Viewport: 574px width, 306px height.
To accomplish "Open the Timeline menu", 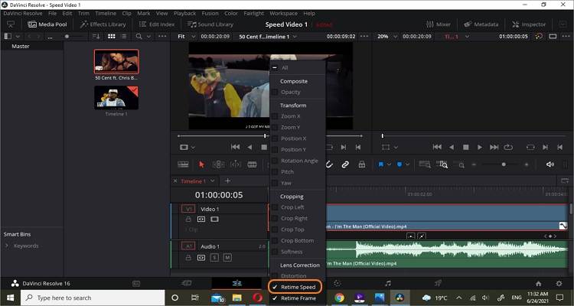I will tap(106, 13).
